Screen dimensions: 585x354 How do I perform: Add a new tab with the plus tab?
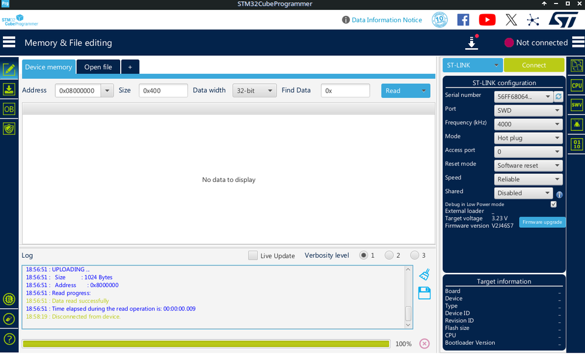point(130,67)
